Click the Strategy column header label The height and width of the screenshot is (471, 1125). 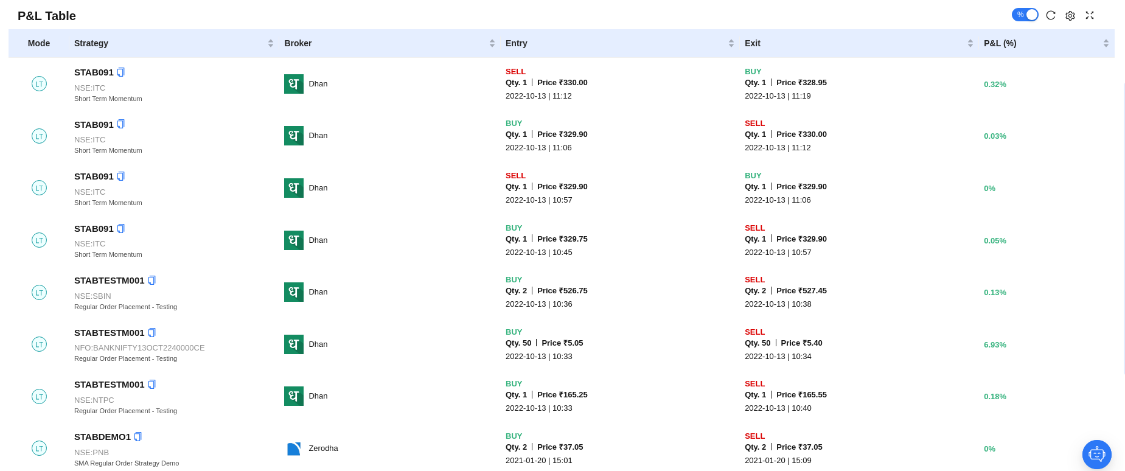click(91, 43)
